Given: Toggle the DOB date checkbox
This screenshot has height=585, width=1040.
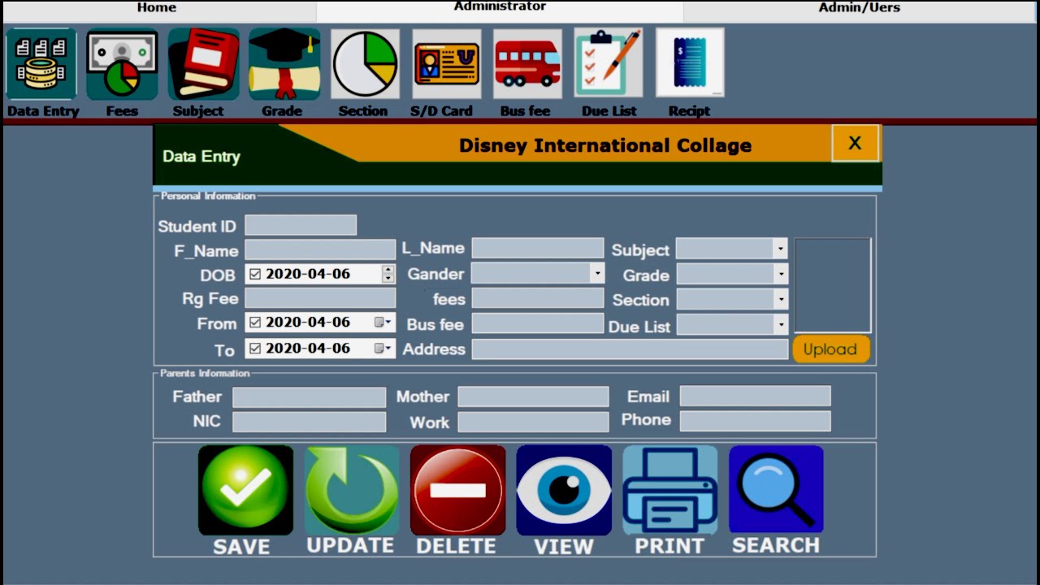Looking at the screenshot, I should point(255,275).
